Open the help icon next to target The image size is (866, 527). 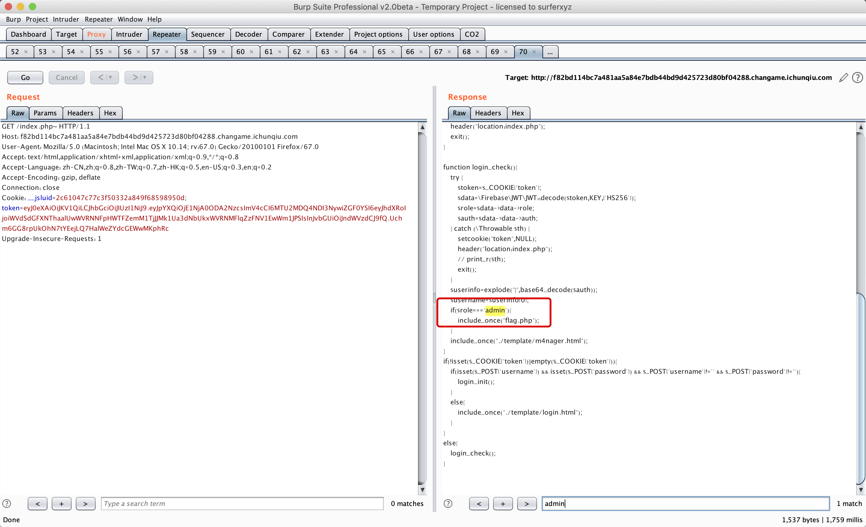pyautogui.click(x=857, y=78)
